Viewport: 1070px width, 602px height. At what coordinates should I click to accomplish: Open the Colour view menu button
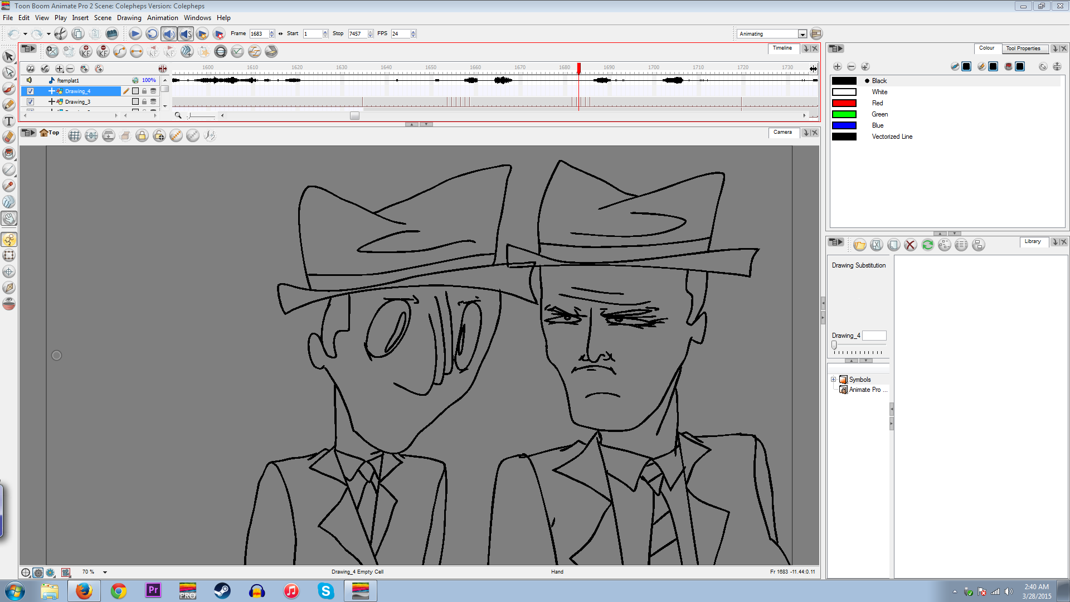coord(836,48)
